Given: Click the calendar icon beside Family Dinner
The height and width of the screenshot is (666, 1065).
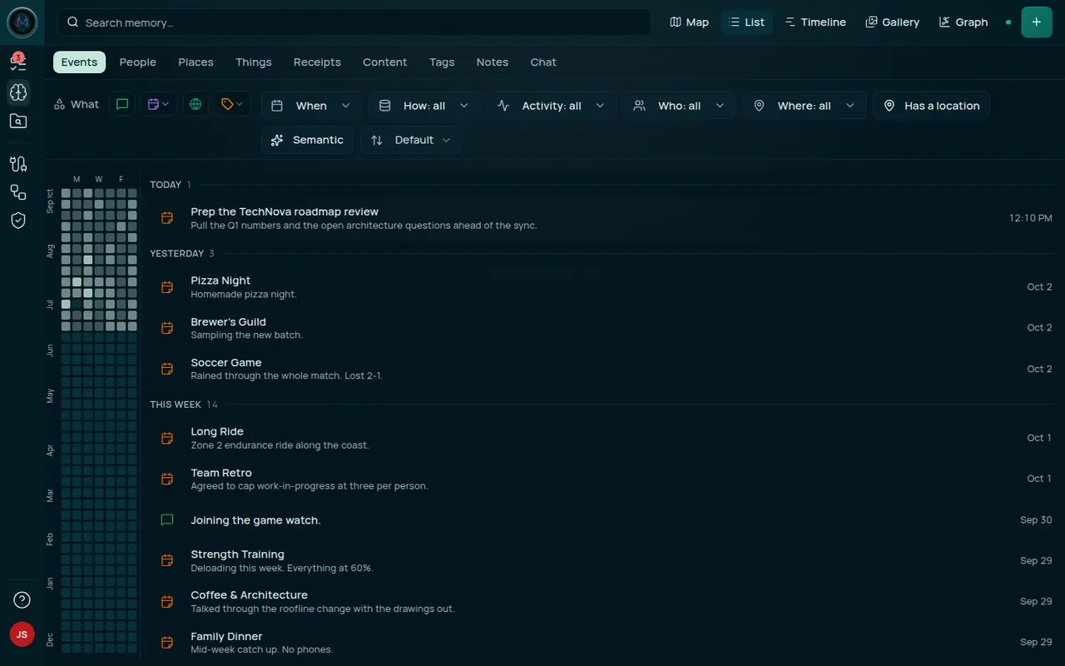Looking at the screenshot, I should click(x=167, y=643).
